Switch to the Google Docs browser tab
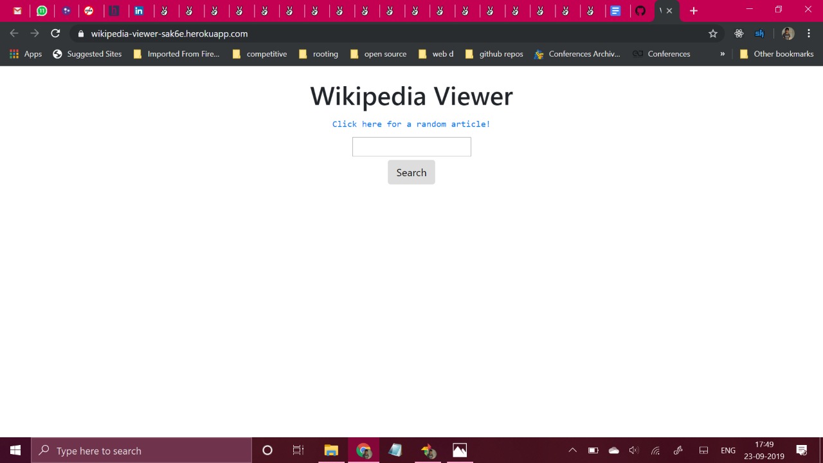 point(615,11)
